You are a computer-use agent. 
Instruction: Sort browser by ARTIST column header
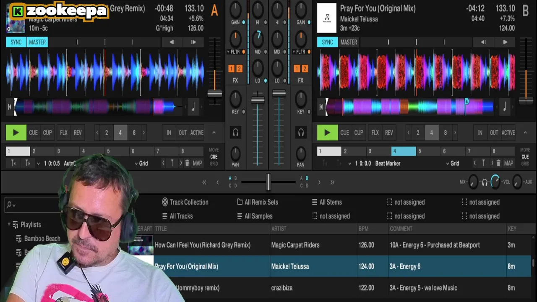click(x=279, y=229)
